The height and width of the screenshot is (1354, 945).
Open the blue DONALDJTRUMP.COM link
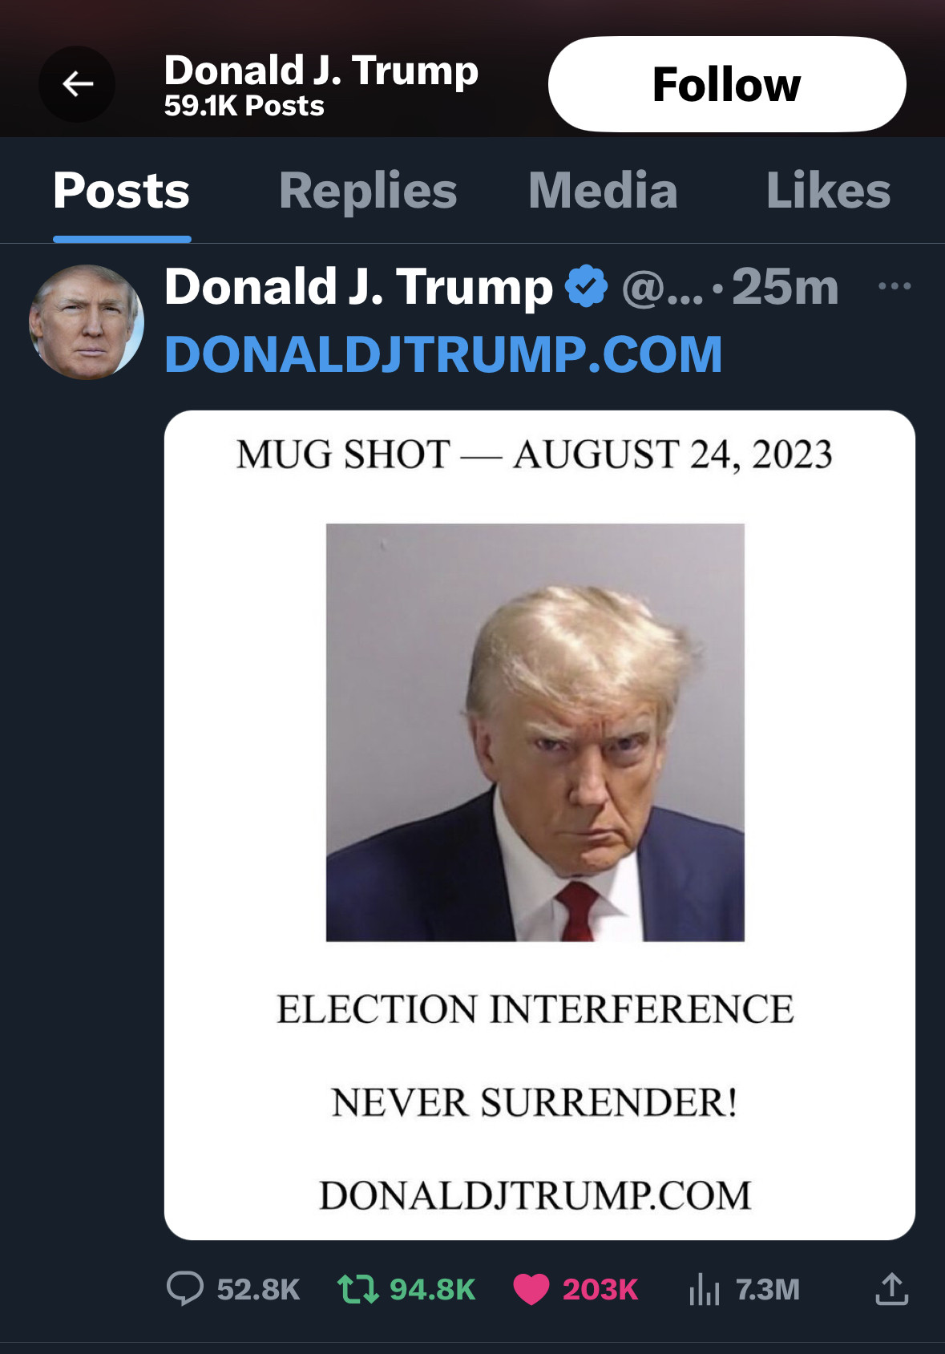pos(443,354)
